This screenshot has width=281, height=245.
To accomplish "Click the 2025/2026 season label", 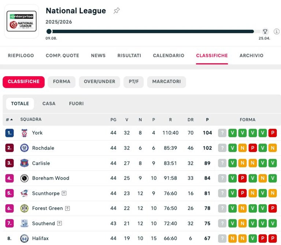I will [x=59, y=22].
